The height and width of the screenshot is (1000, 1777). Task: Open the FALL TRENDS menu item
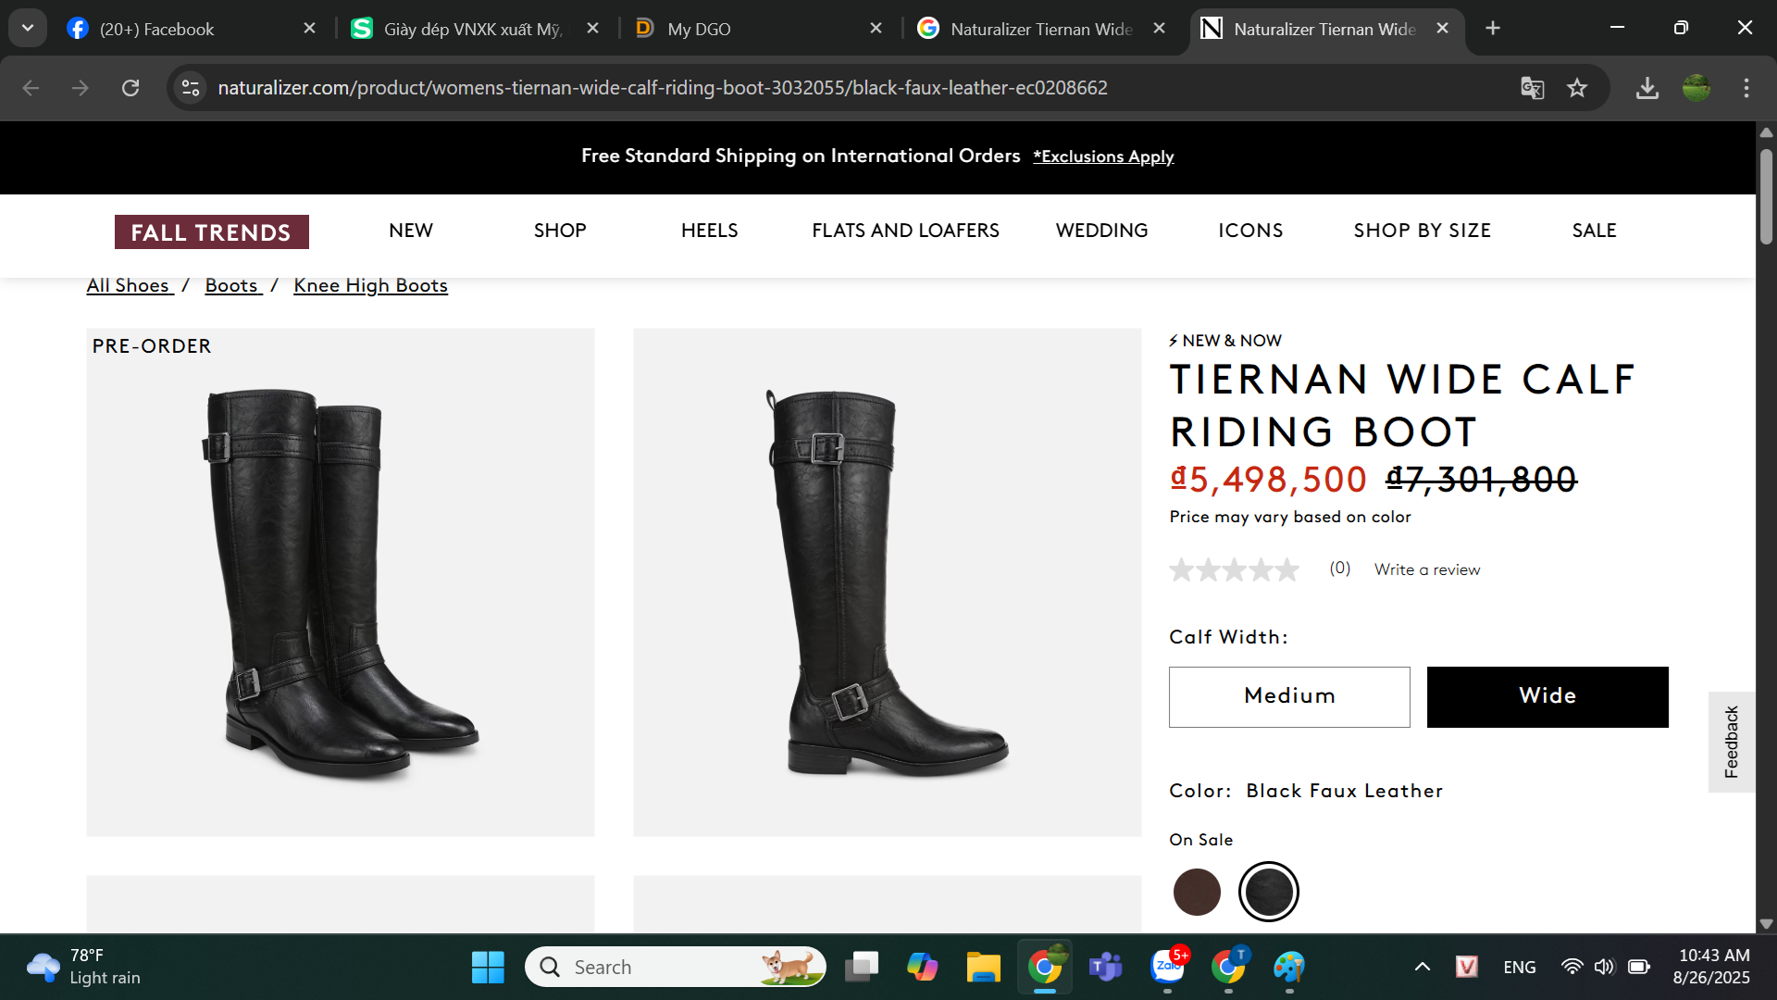point(211,231)
